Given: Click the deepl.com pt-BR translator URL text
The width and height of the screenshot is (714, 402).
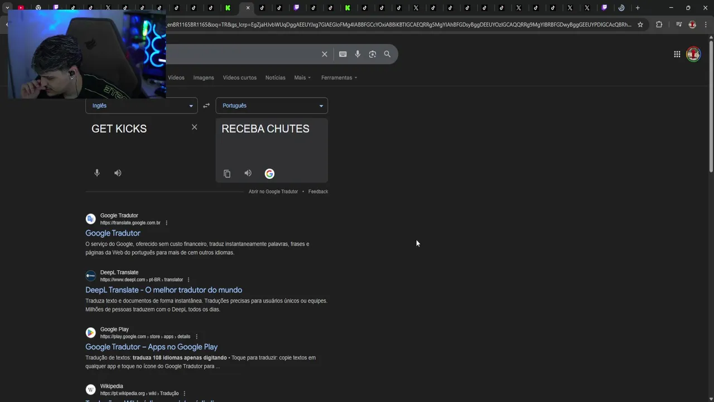Looking at the screenshot, I should pos(142,280).
